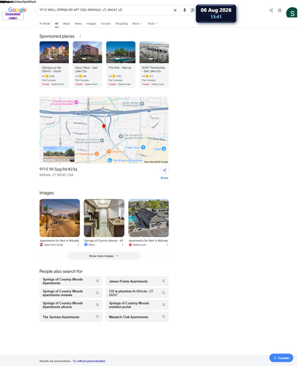The image size is (301, 366).
Task: Open Sponsored places options menu
Action: click(x=80, y=36)
